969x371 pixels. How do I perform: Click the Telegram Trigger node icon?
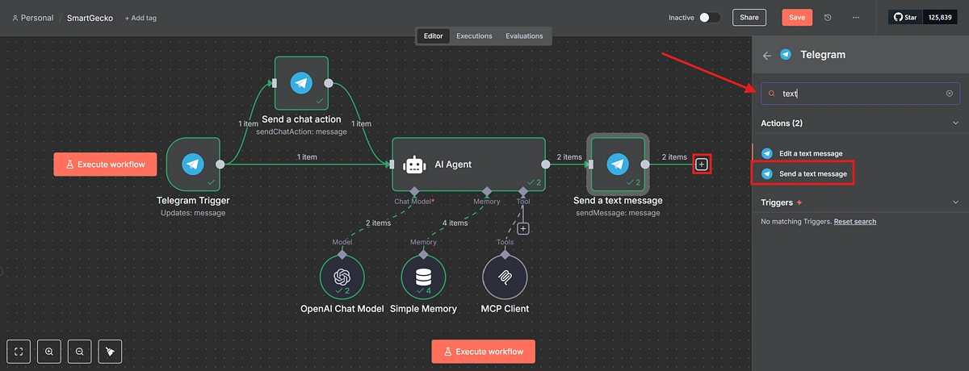[x=193, y=165]
